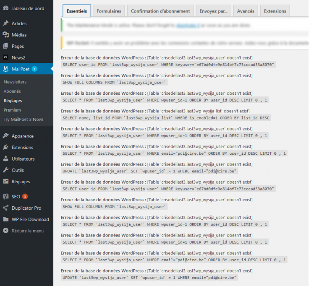Click the Tableau de bord dashboard icon
This screenshot has width=319, height=286.
click(6, 8)
